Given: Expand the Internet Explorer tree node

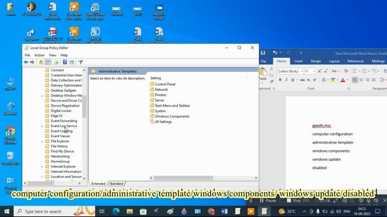Looking at the screenshot, I should (42, 167).
